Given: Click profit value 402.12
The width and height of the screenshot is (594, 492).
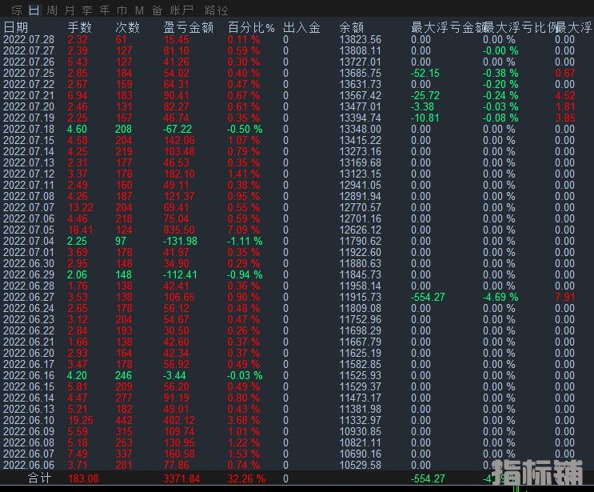Looking at the screenshot, I should pos(179,420).
